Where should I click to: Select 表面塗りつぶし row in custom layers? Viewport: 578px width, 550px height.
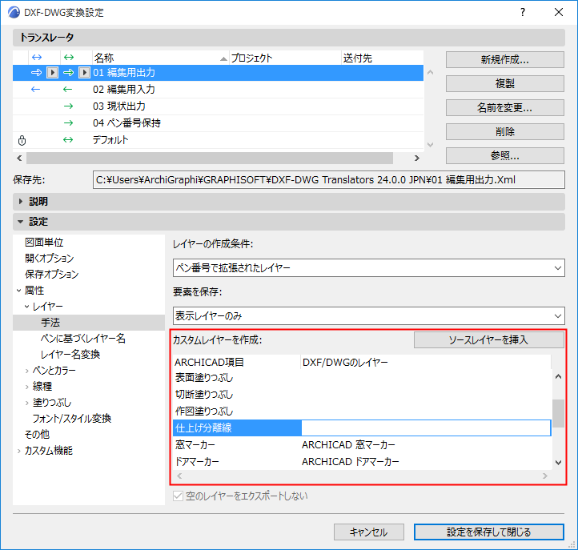[362, 378]
